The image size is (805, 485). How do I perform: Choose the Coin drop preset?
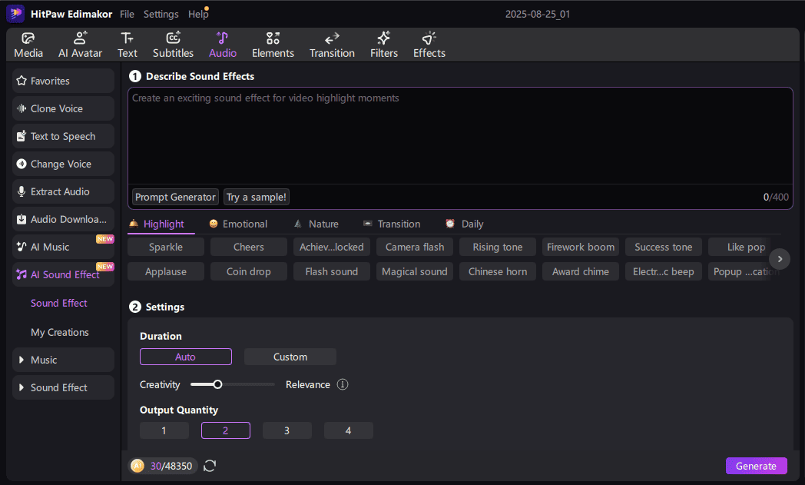tap(248, 272)
